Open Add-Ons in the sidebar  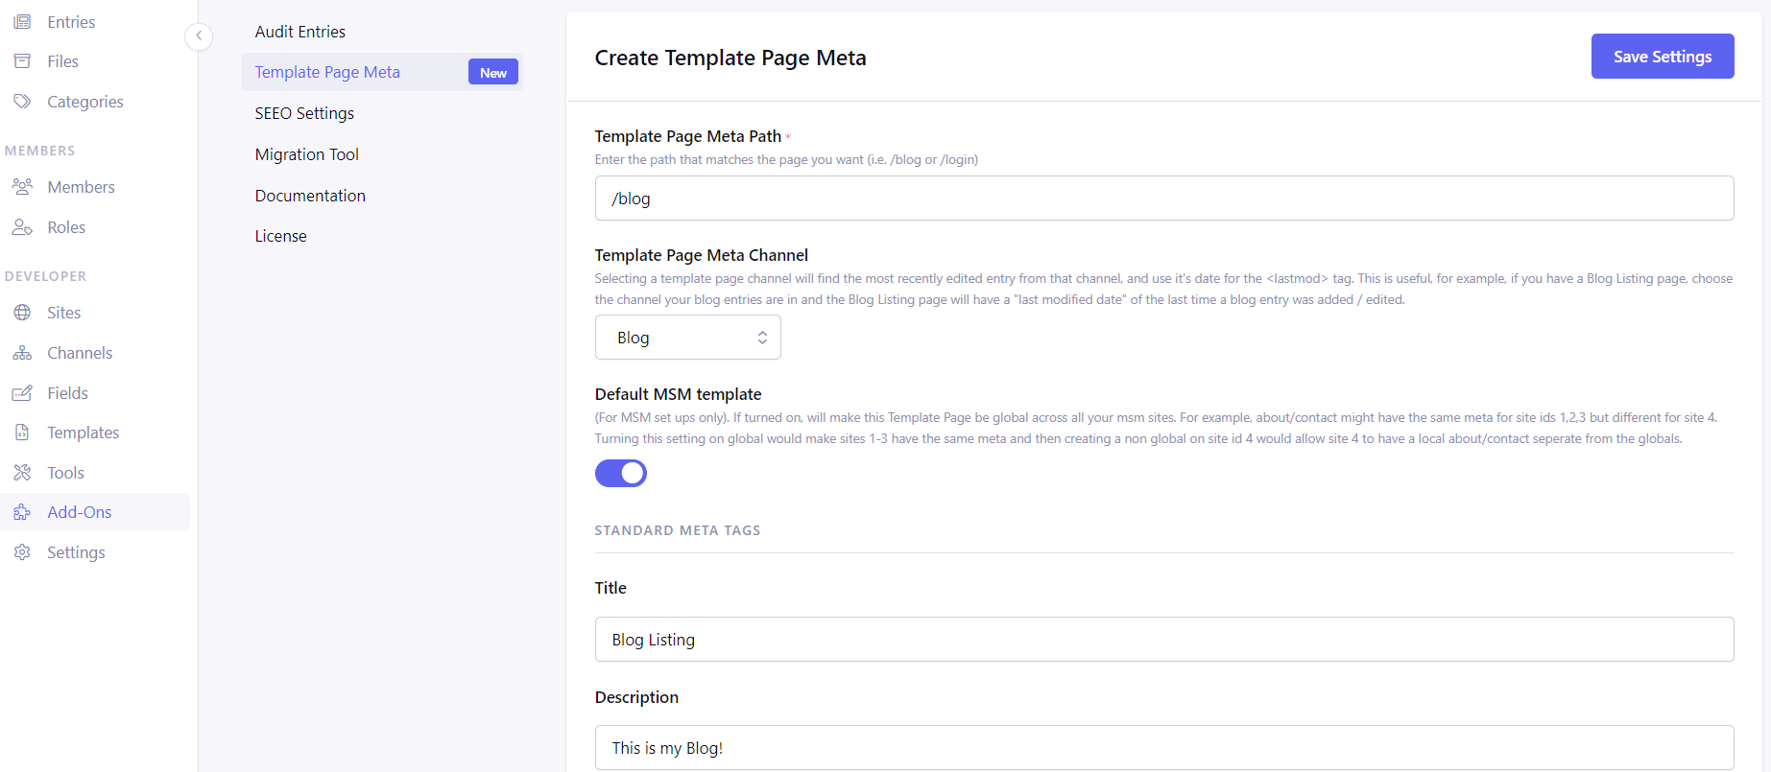coord(80,512)
